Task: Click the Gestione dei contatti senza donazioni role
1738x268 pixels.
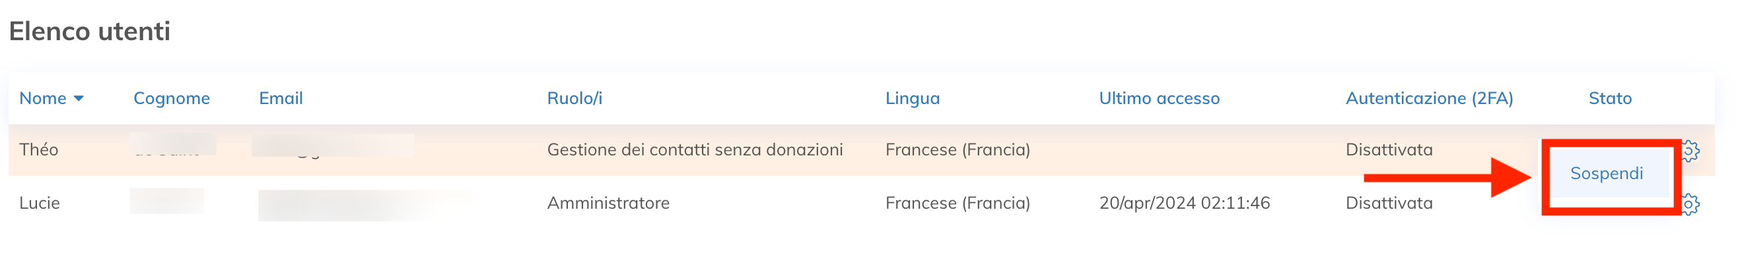Action: point(695,149)
